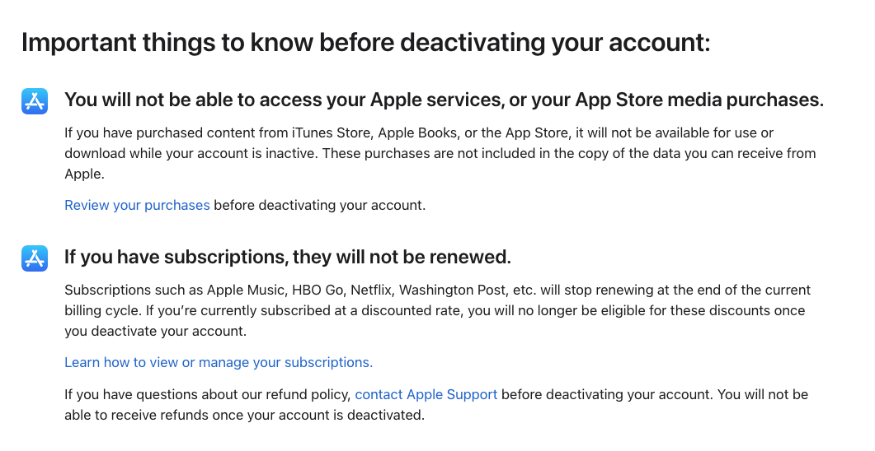Click the heading about not accessing Apple services
The height and width of the screenshot is (451, 875).
[445, 100]
